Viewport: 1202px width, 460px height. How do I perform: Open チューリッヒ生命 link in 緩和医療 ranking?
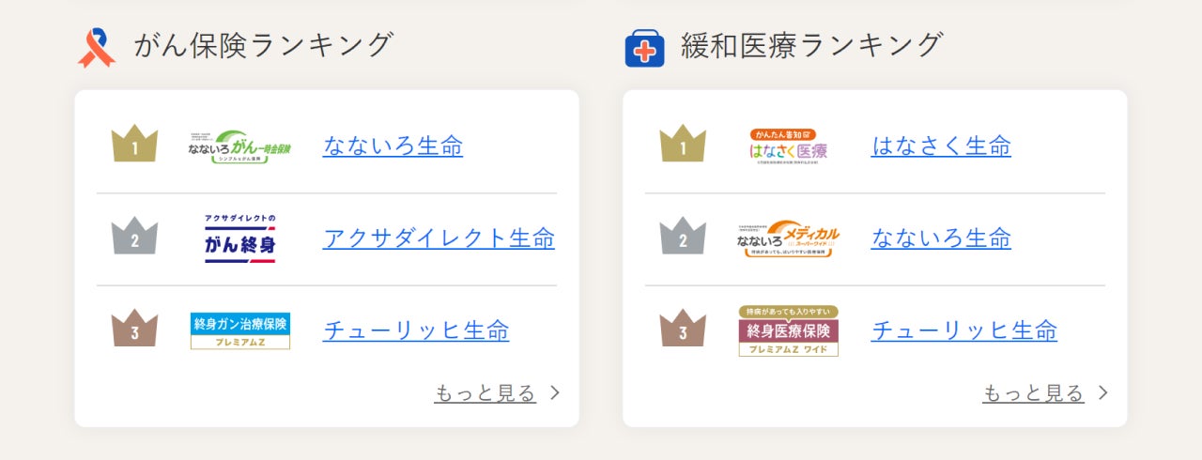[964, 330]
